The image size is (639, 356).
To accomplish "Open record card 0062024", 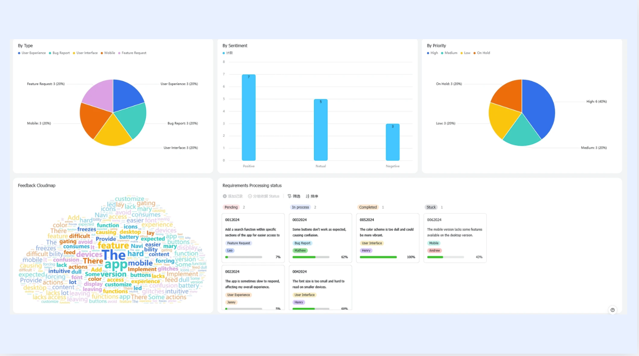I will pyautogui.click(x=455, y=238).
